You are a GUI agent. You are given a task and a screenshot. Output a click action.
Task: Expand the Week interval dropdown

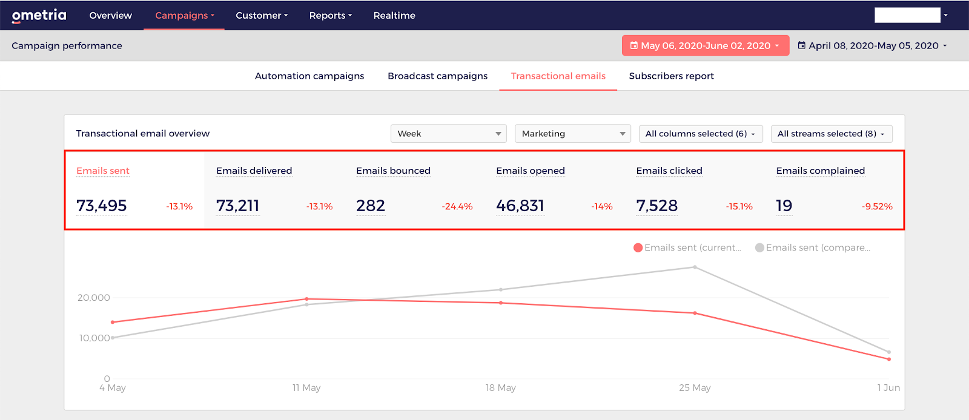pyautogui.click(x=449, y=134)
